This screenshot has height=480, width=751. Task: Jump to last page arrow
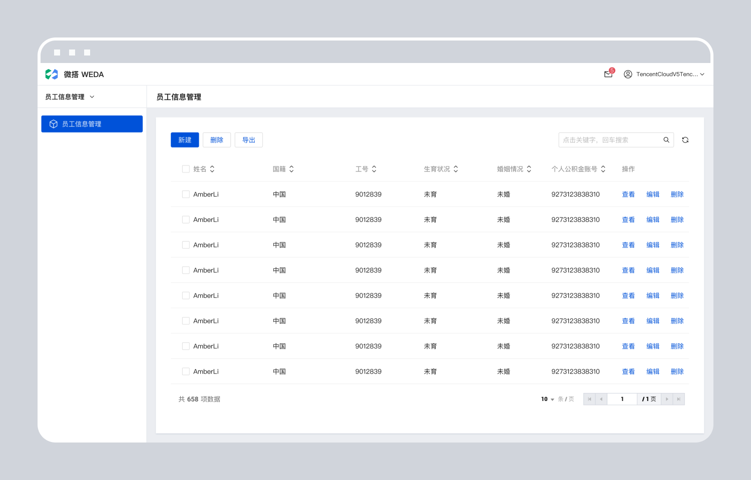[678, 399]
